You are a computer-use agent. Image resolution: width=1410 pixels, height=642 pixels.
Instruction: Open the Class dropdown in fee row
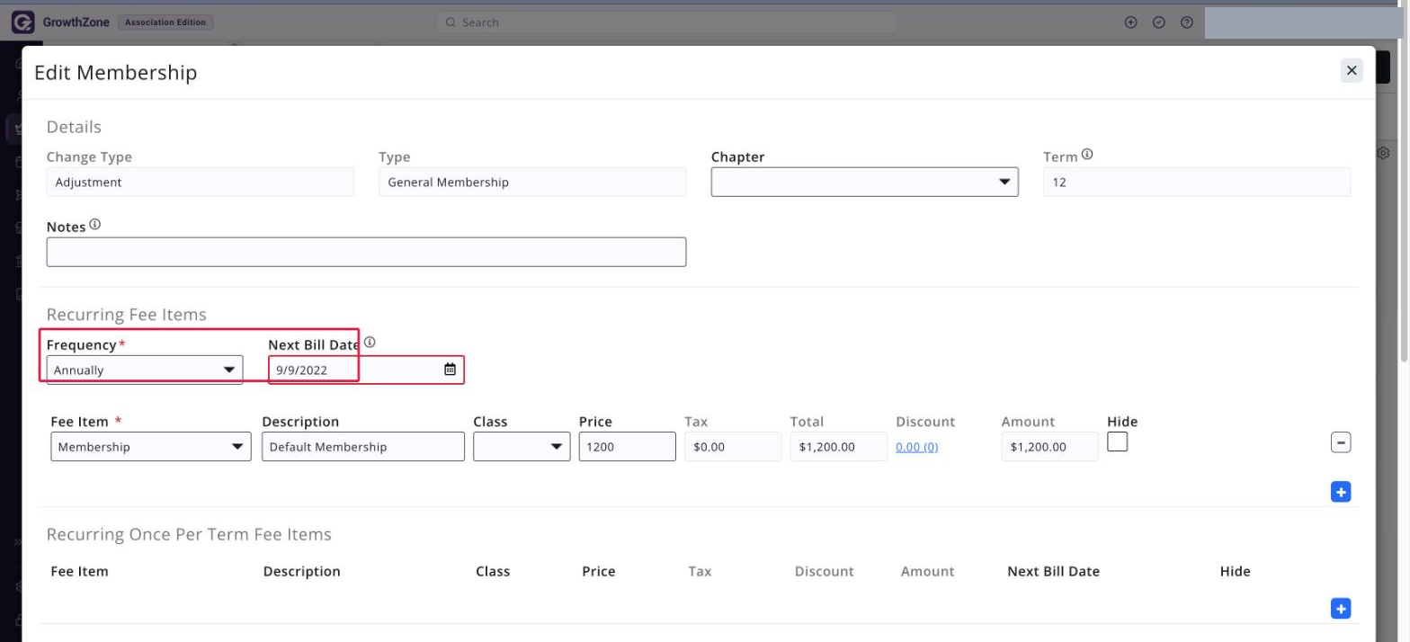(x=522, y=447)
